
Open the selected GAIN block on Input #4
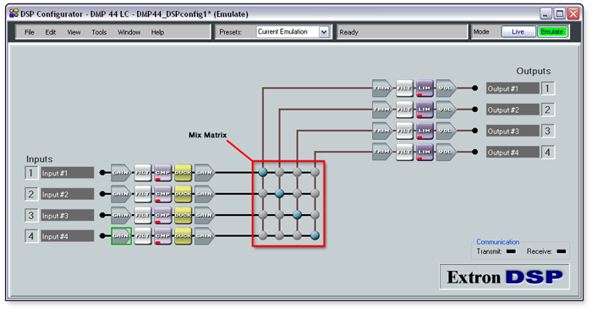click(x=121, y=236)
